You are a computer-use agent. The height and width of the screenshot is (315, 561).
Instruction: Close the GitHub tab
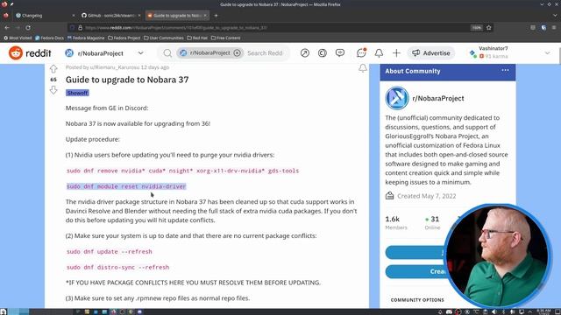(x=139, y=16)
